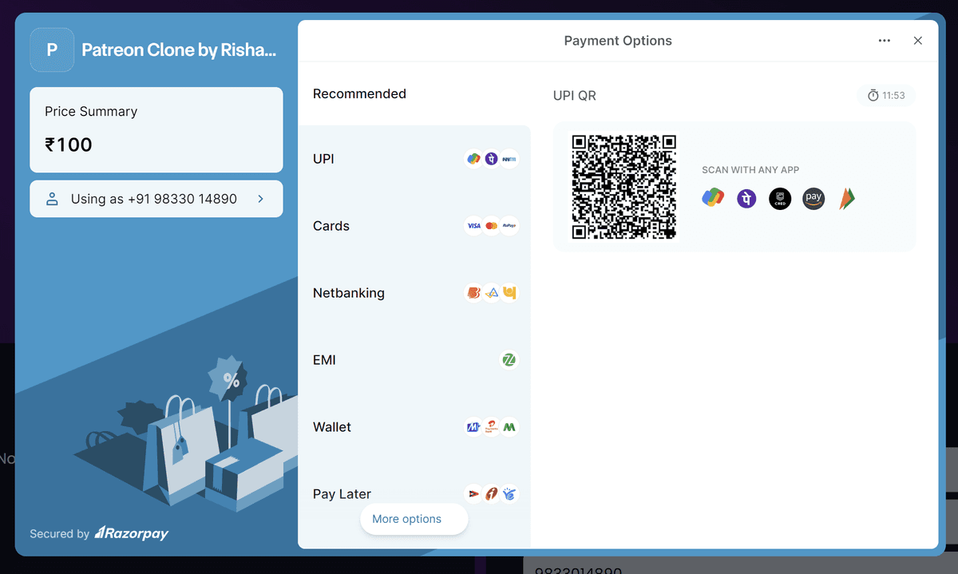The image size is (958, 574).
Task: Click the Google Pay icon under Scan With Any App
Action: click(x=713, y=198)
